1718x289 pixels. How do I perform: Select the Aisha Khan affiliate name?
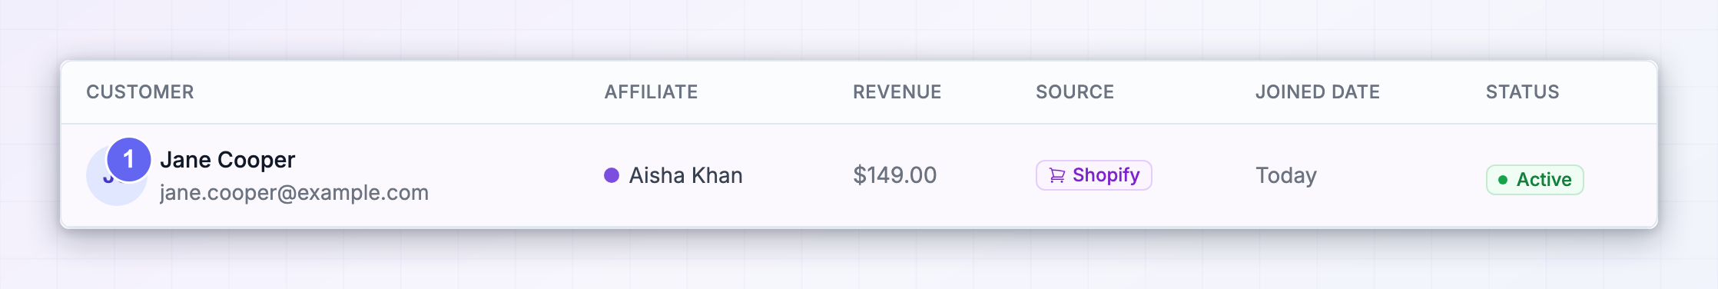(x=685, y=175)
